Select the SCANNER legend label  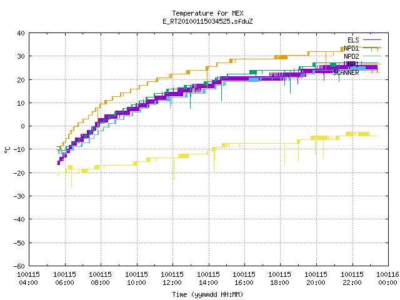tap(346, 72)
